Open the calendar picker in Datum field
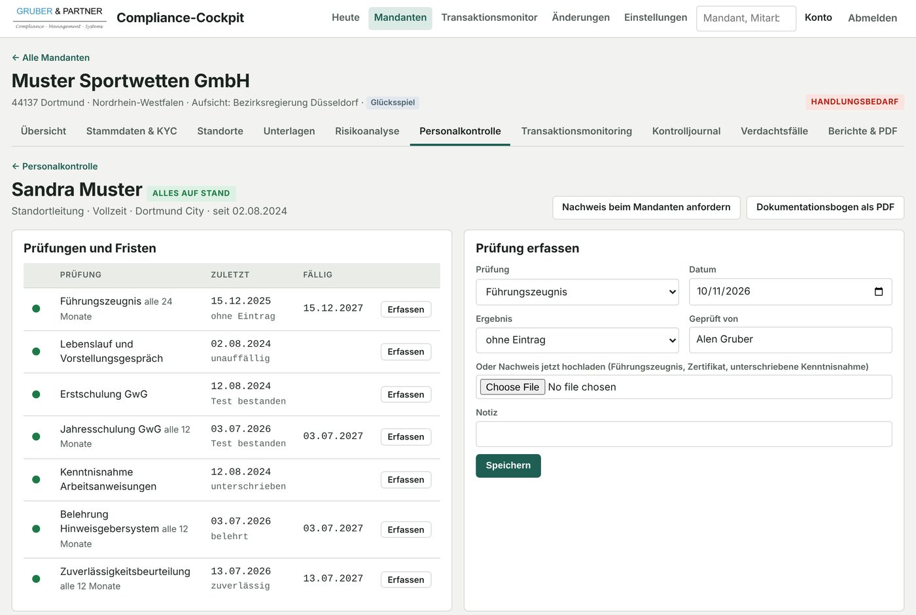916x615 pixels. (x=879, y=292)
